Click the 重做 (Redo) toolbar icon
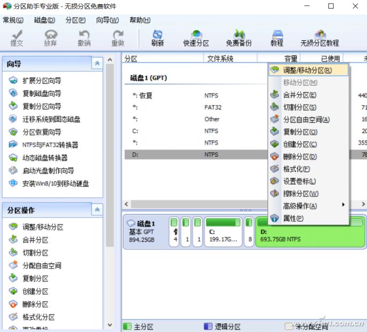Screen dimensions: 367x332 (118, 38)
